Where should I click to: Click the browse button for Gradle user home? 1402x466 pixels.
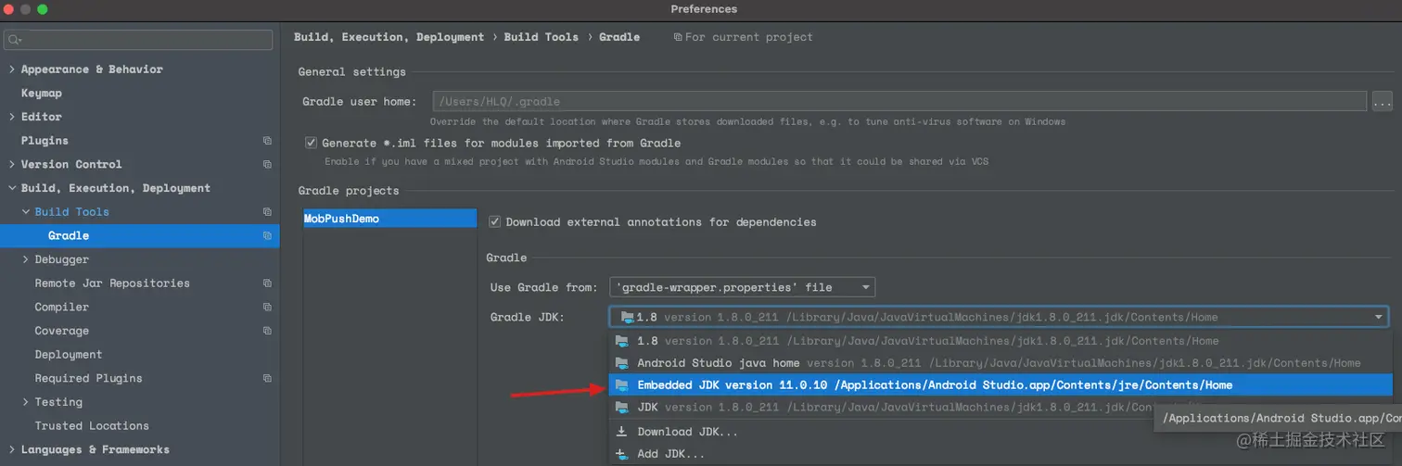[1383, 101]
